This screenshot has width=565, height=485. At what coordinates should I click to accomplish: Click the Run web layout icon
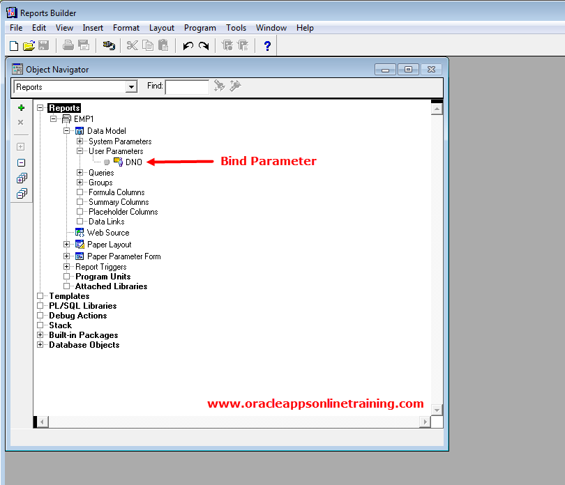[x=243, y=45]
